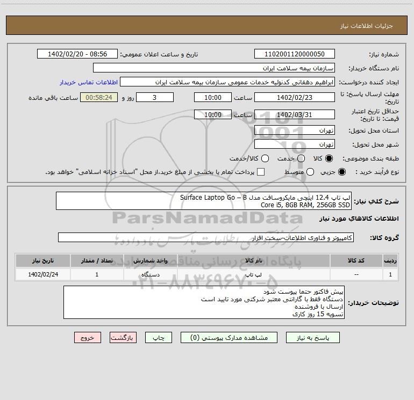Click the -- code cell in the لپ تاپ row
The image size is (414, 400).
[x=356, y=274]
